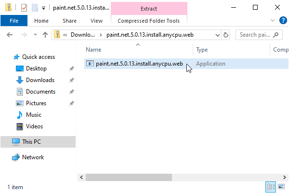Open Customize Quick Access Toolbar dropdown
Screen dimensions: 289x193
[x=43, y=8]
